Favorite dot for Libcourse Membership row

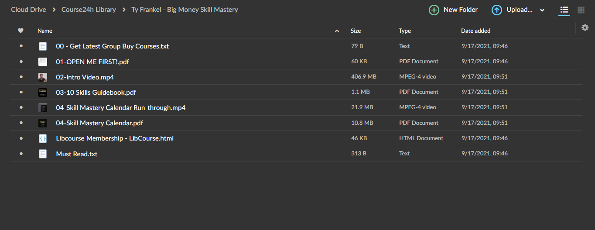click(x=21, y=138)
